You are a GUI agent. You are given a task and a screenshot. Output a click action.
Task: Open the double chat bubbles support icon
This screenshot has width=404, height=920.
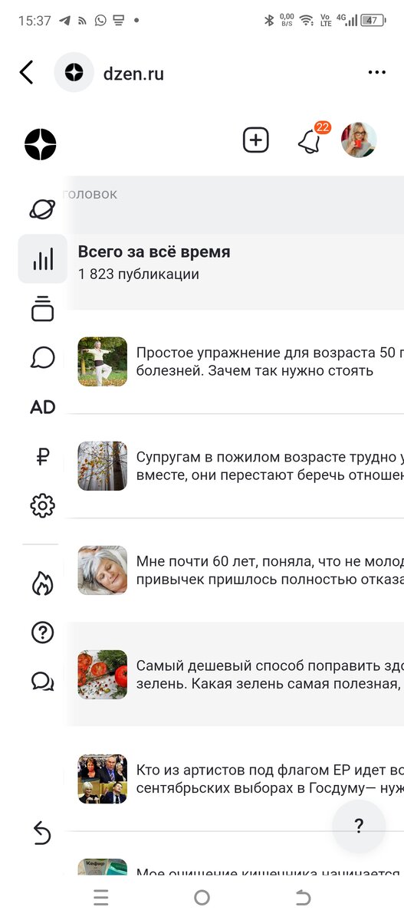coord(42,681)
